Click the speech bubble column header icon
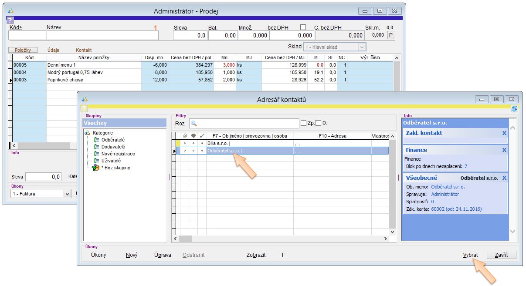This screenshot has height=286, width=526. pos(193,136)
